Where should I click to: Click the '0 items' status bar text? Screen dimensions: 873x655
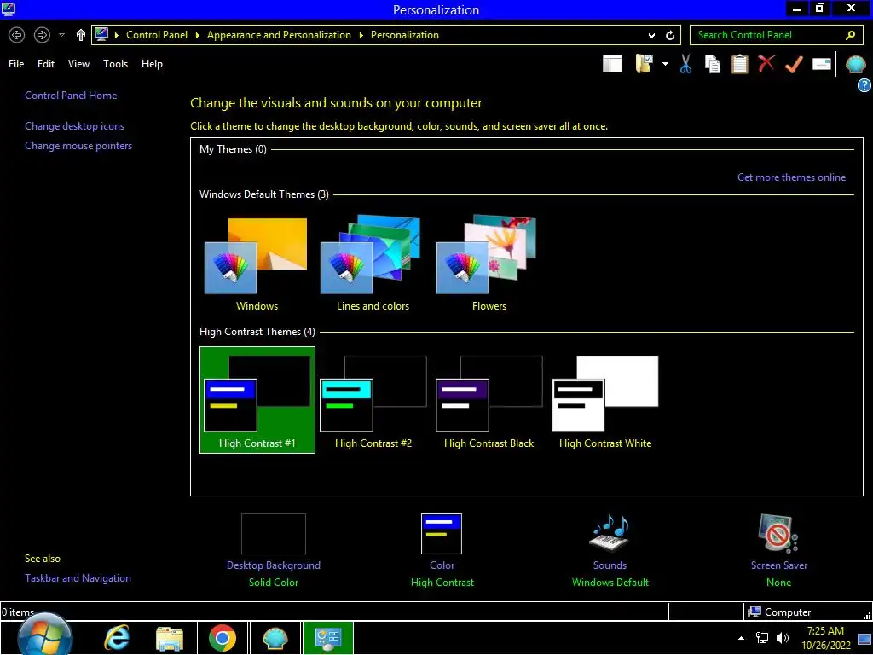pyautogui.click(x=18, y=612)
